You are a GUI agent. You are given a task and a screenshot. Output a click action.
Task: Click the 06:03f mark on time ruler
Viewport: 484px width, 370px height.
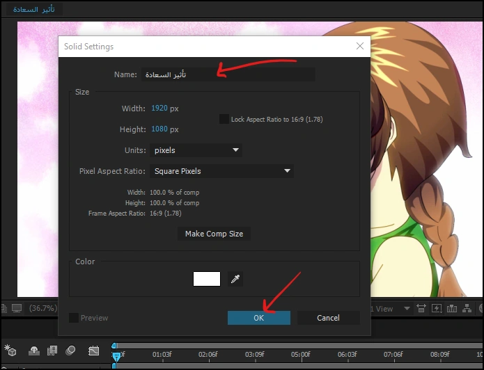click(x=348, y=355)
